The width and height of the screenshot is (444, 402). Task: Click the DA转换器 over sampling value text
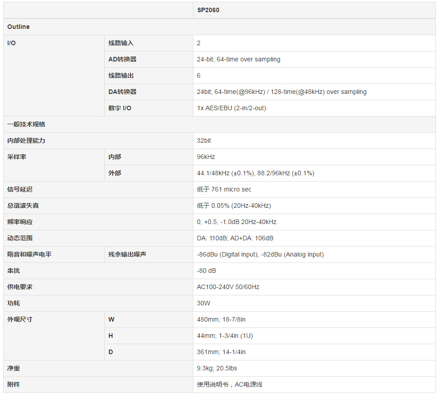click(281, 92)
